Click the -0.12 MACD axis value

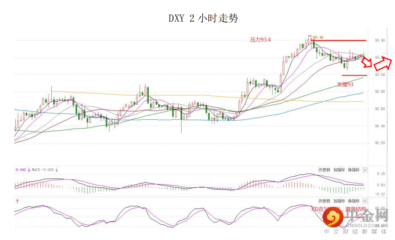tap(380, 194)
